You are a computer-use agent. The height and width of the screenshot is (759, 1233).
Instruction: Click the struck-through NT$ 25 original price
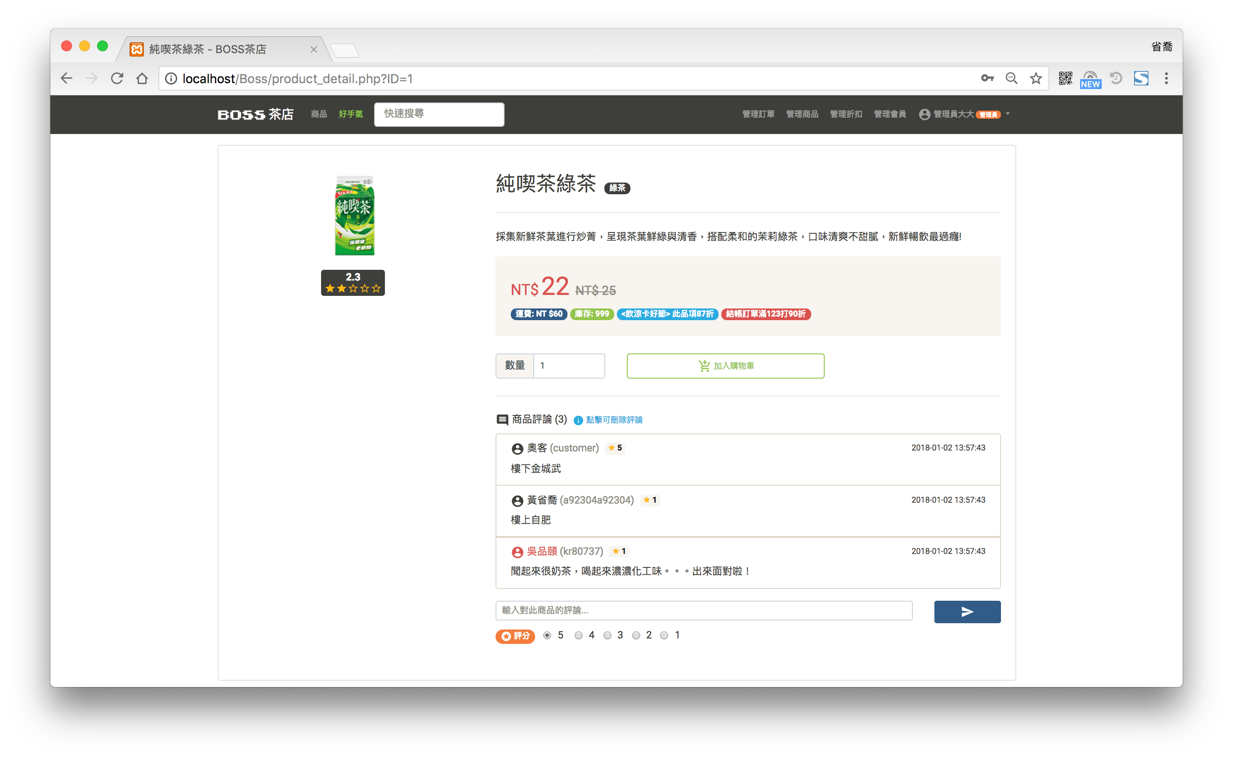[x=595, y=290]
